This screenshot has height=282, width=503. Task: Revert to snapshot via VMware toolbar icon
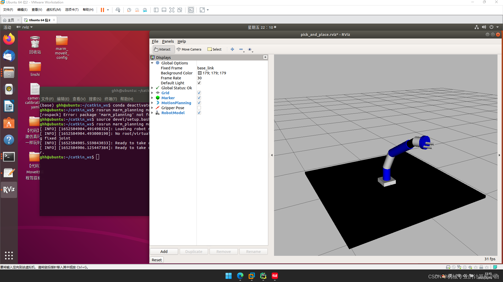(137, 10)
